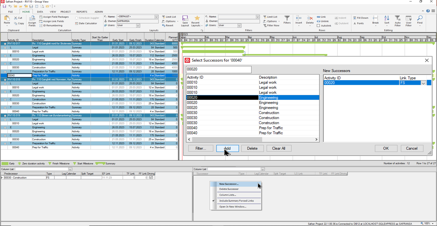Click the Add button in dialog
This screenshot has width=437, height=226.
(x=227, y=148)
